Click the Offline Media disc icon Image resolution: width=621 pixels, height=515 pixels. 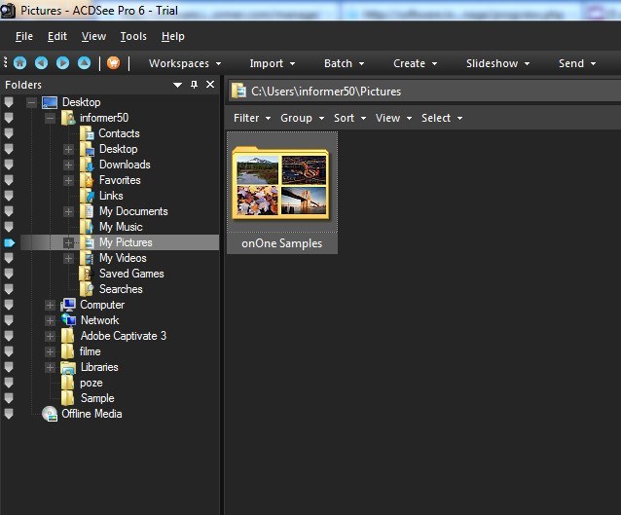(x=50, y=414)
